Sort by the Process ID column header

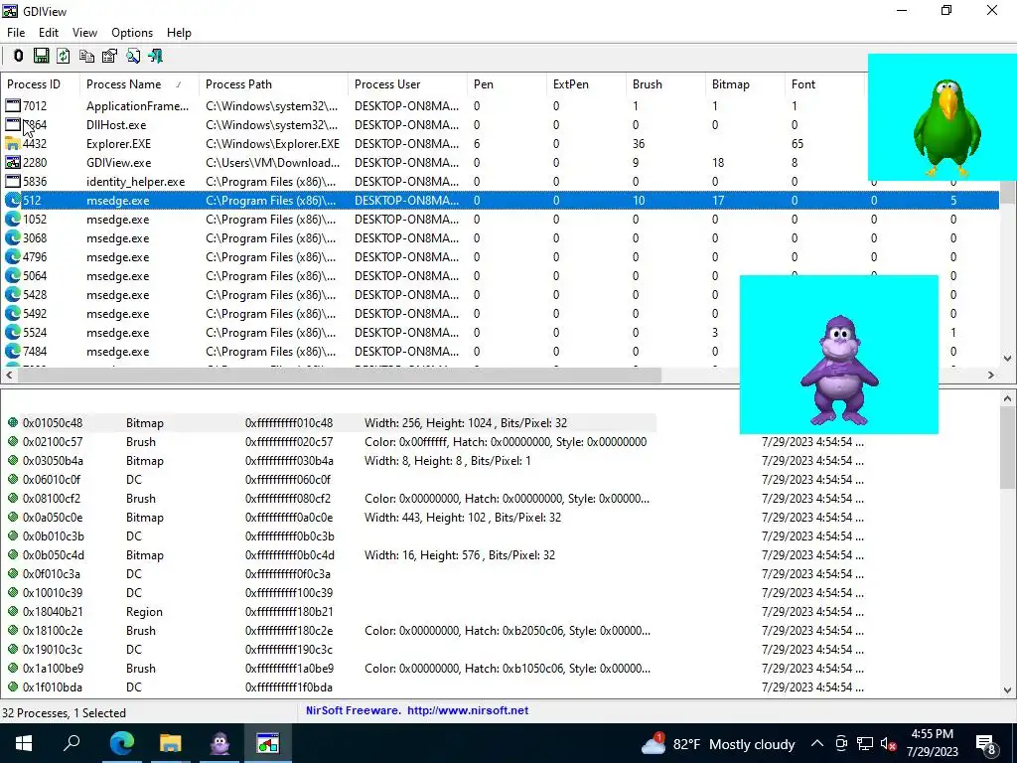(40, 84)
